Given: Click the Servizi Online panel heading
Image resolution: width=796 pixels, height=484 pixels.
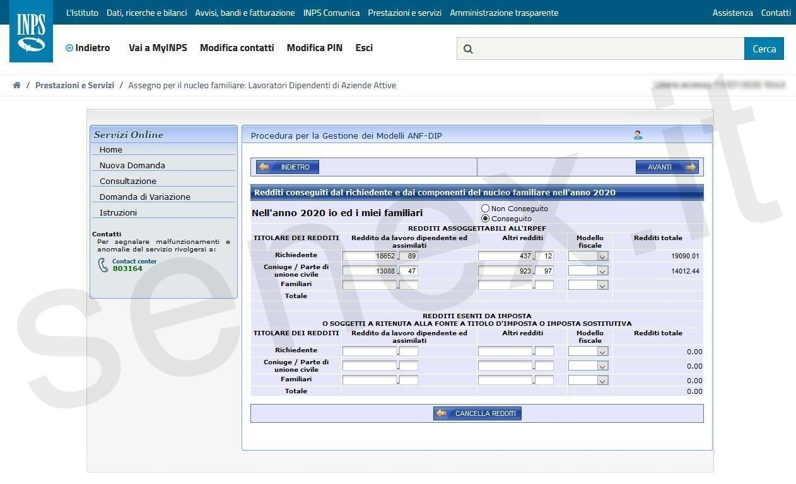Looking at the screenshot, I should tap(129, 134).
